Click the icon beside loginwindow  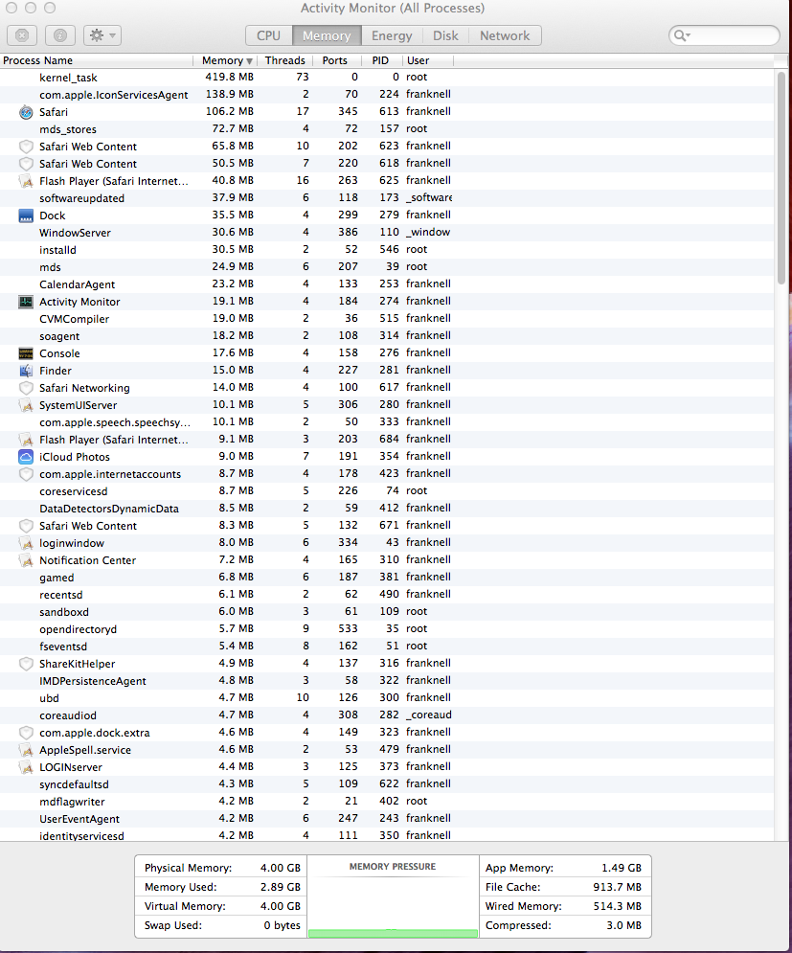click(x=26, y=543)
